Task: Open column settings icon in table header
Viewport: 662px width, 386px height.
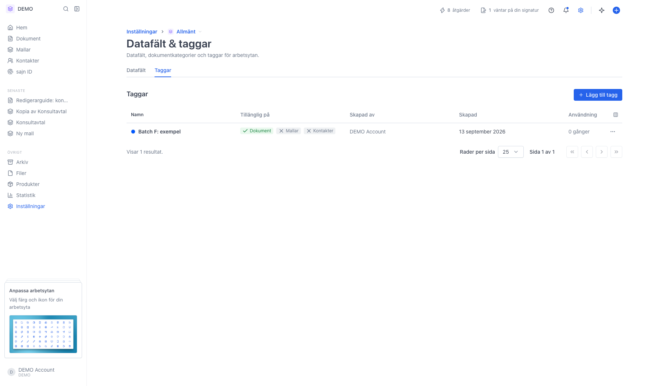Action: pos(616,115)
